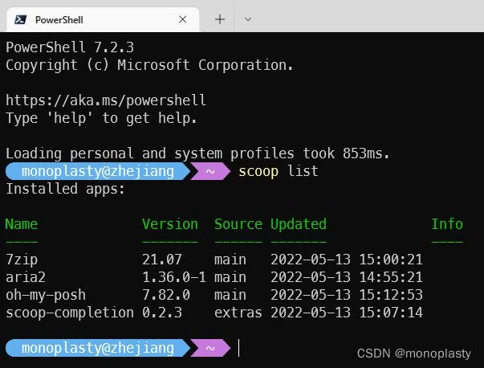Click the Info column header
484x368 pixels.
tap(447, 224)
